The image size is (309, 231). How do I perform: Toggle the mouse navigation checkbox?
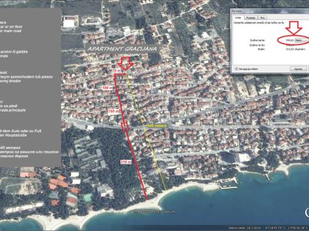click(x=236, y=69)
